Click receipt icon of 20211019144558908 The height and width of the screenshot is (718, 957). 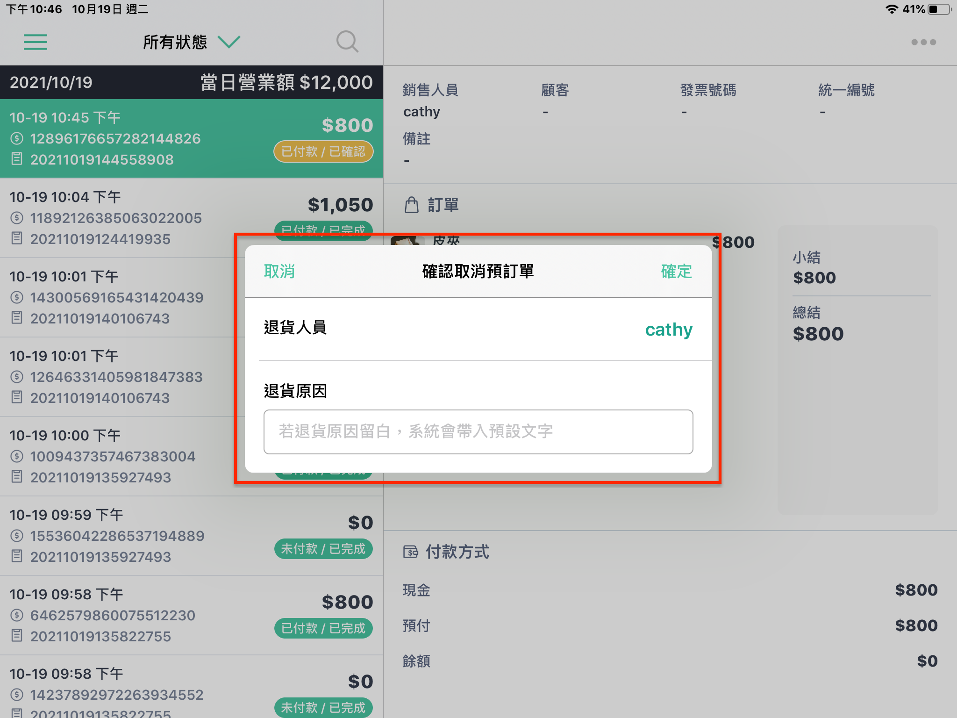17,159
